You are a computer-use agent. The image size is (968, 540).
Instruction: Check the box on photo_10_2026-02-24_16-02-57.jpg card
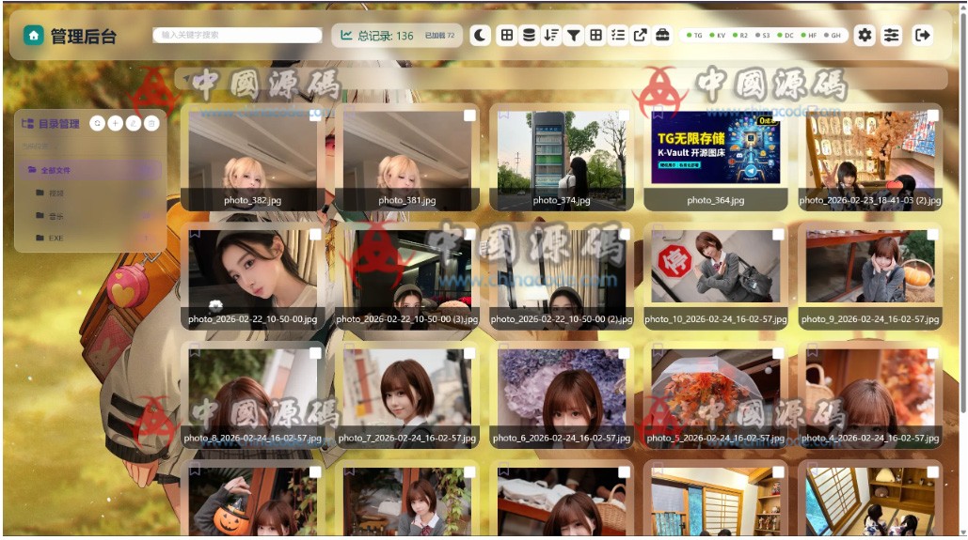pos(779,234)
